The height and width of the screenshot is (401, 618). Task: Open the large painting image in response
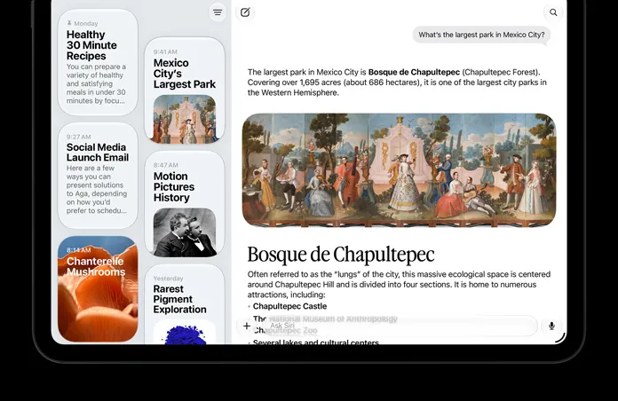pyautogui.click(x=399, y=170)
